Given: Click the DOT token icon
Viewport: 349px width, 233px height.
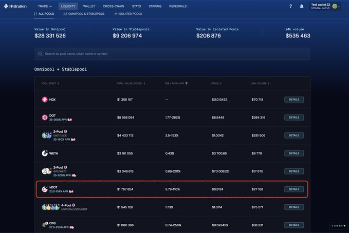Looking at the screenshot, I should (45, 118).
